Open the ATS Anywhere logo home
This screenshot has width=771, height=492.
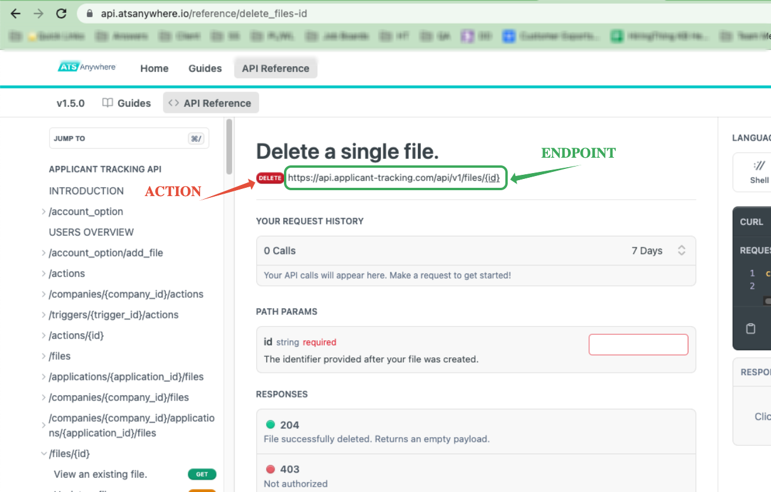(x=87, y=67)
